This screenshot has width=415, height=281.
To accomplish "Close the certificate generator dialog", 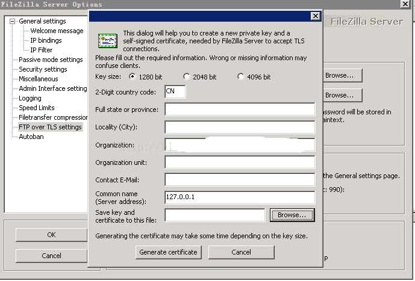I will coord(315,16).
